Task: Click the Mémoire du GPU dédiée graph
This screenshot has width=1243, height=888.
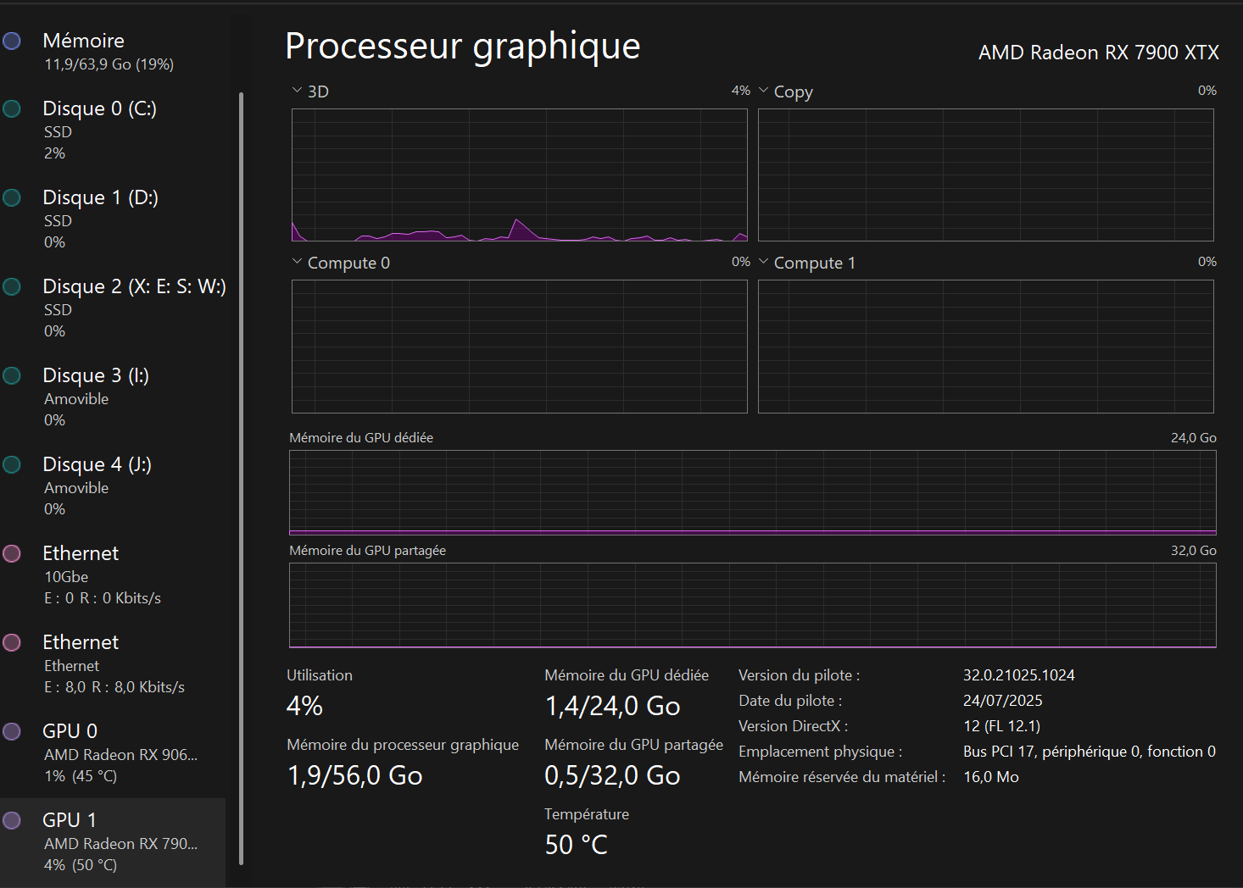Action: tap(753, 492)
